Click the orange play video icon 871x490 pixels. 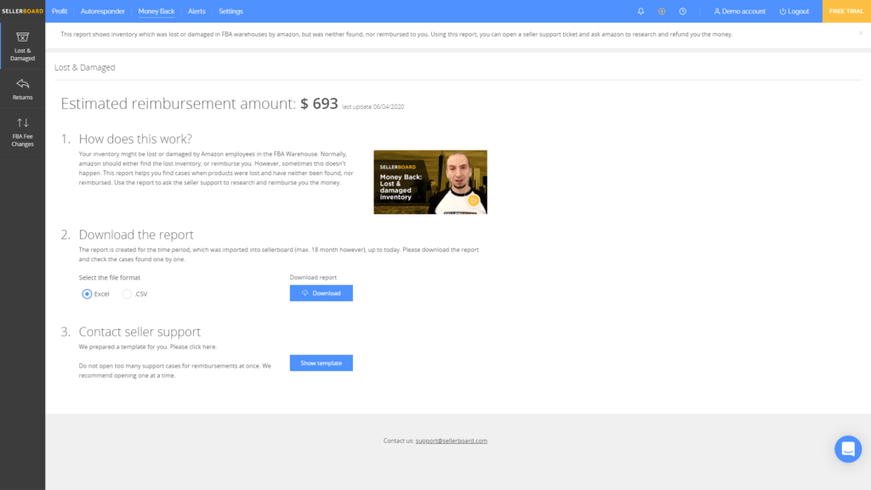tap(662, 11)
